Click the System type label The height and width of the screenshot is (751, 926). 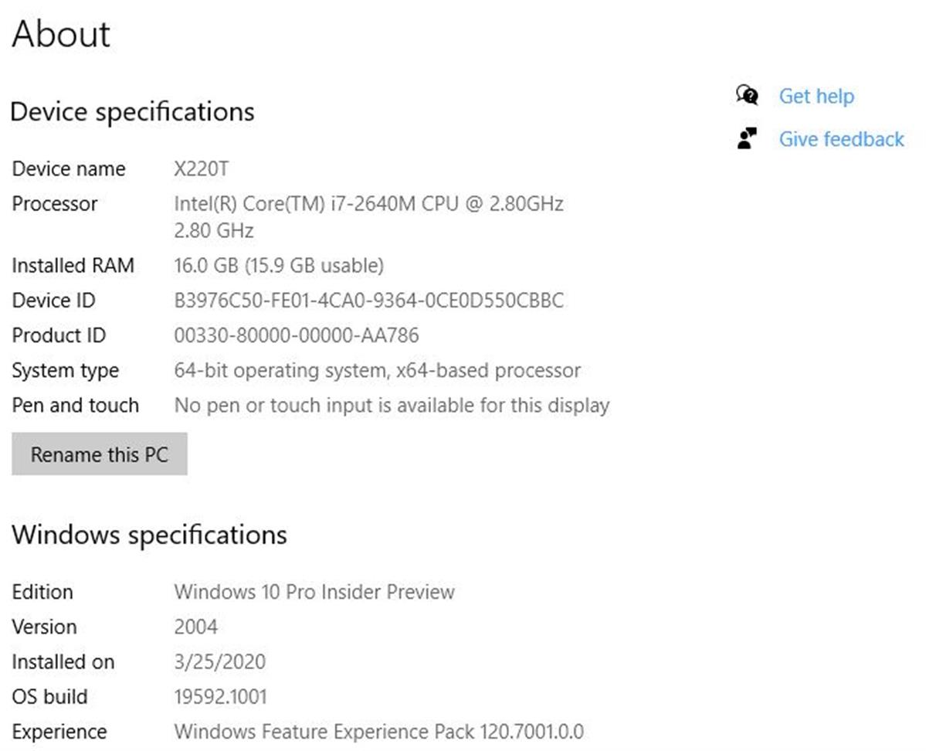(x=65, y=370)
